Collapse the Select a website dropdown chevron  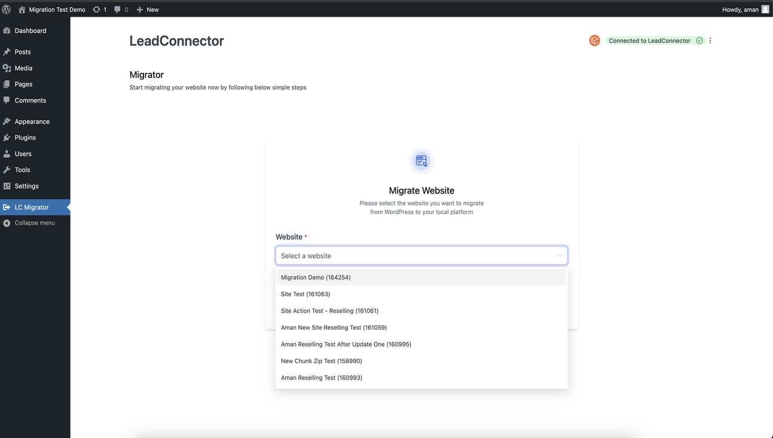point(560,255)
